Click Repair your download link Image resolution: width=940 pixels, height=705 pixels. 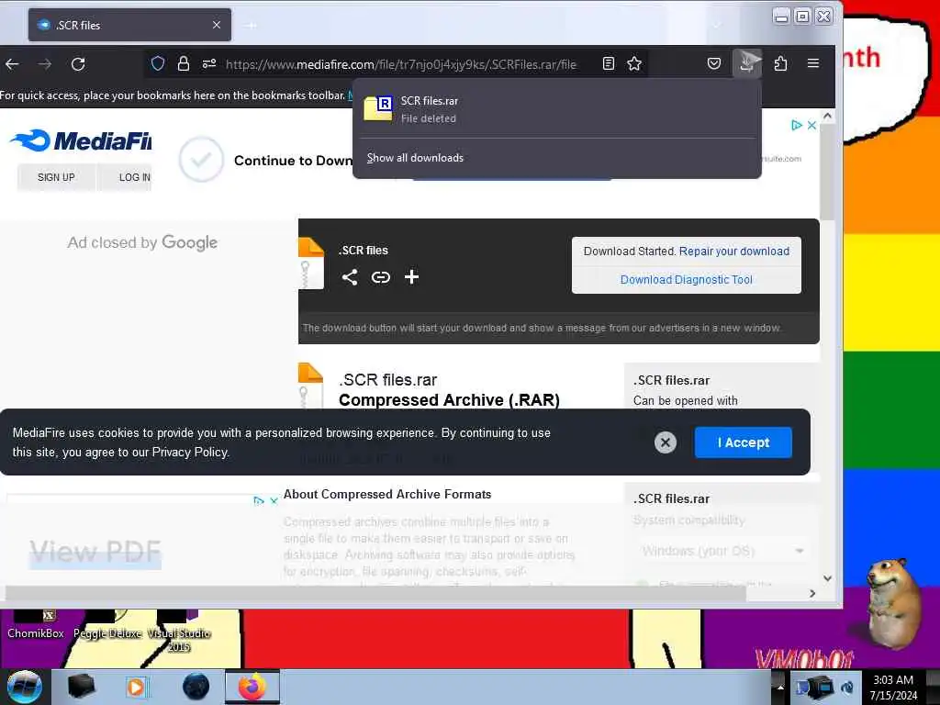[733, 252]
